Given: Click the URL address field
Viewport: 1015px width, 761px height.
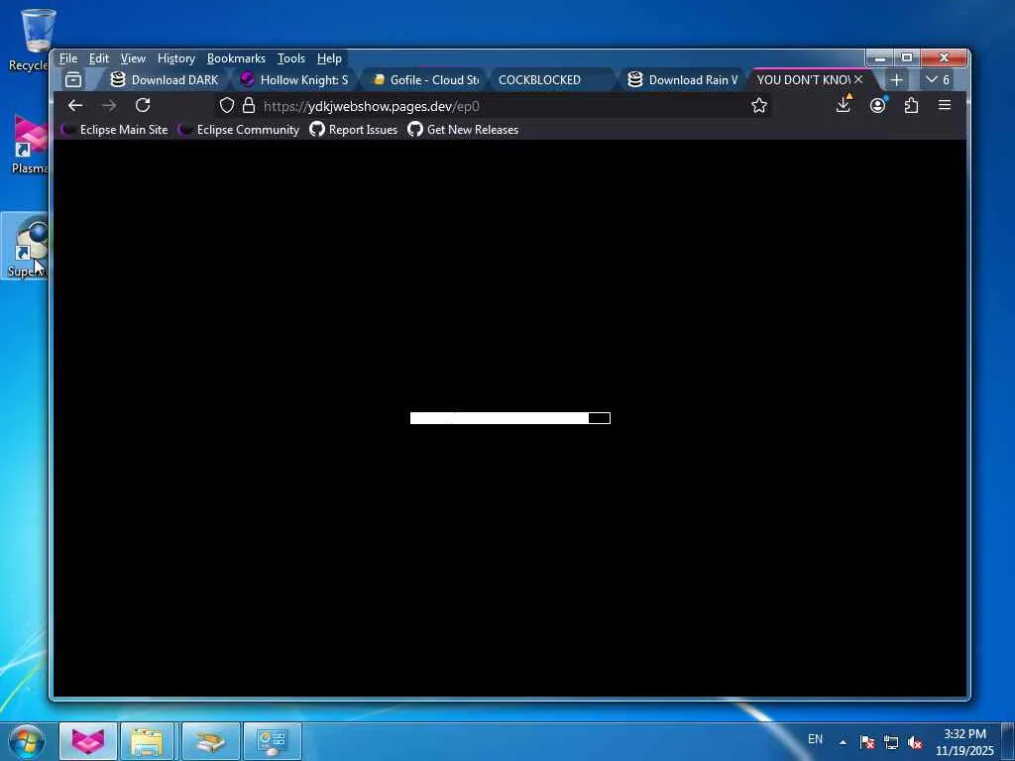Looking at the screenshot, I should (492, 105).
